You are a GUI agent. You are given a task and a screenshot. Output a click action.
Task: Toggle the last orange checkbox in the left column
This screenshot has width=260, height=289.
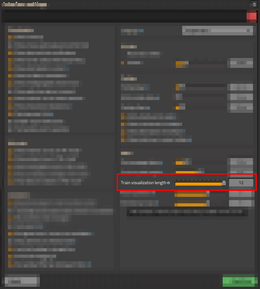11,264
